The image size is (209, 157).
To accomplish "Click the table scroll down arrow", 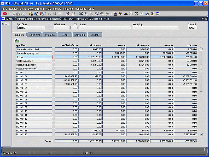I will pos(201,135).
